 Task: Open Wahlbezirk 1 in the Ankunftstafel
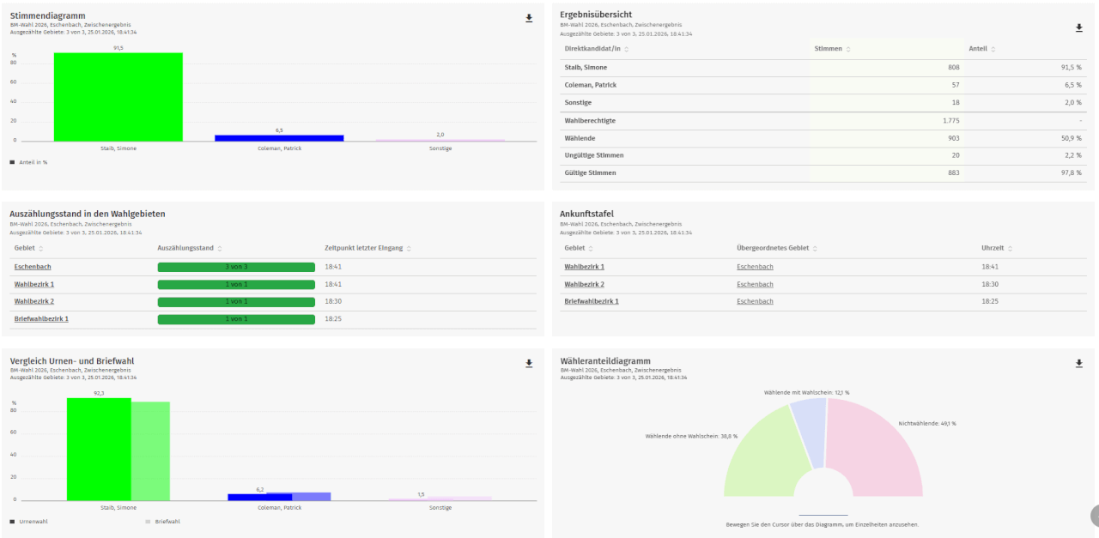584,267
